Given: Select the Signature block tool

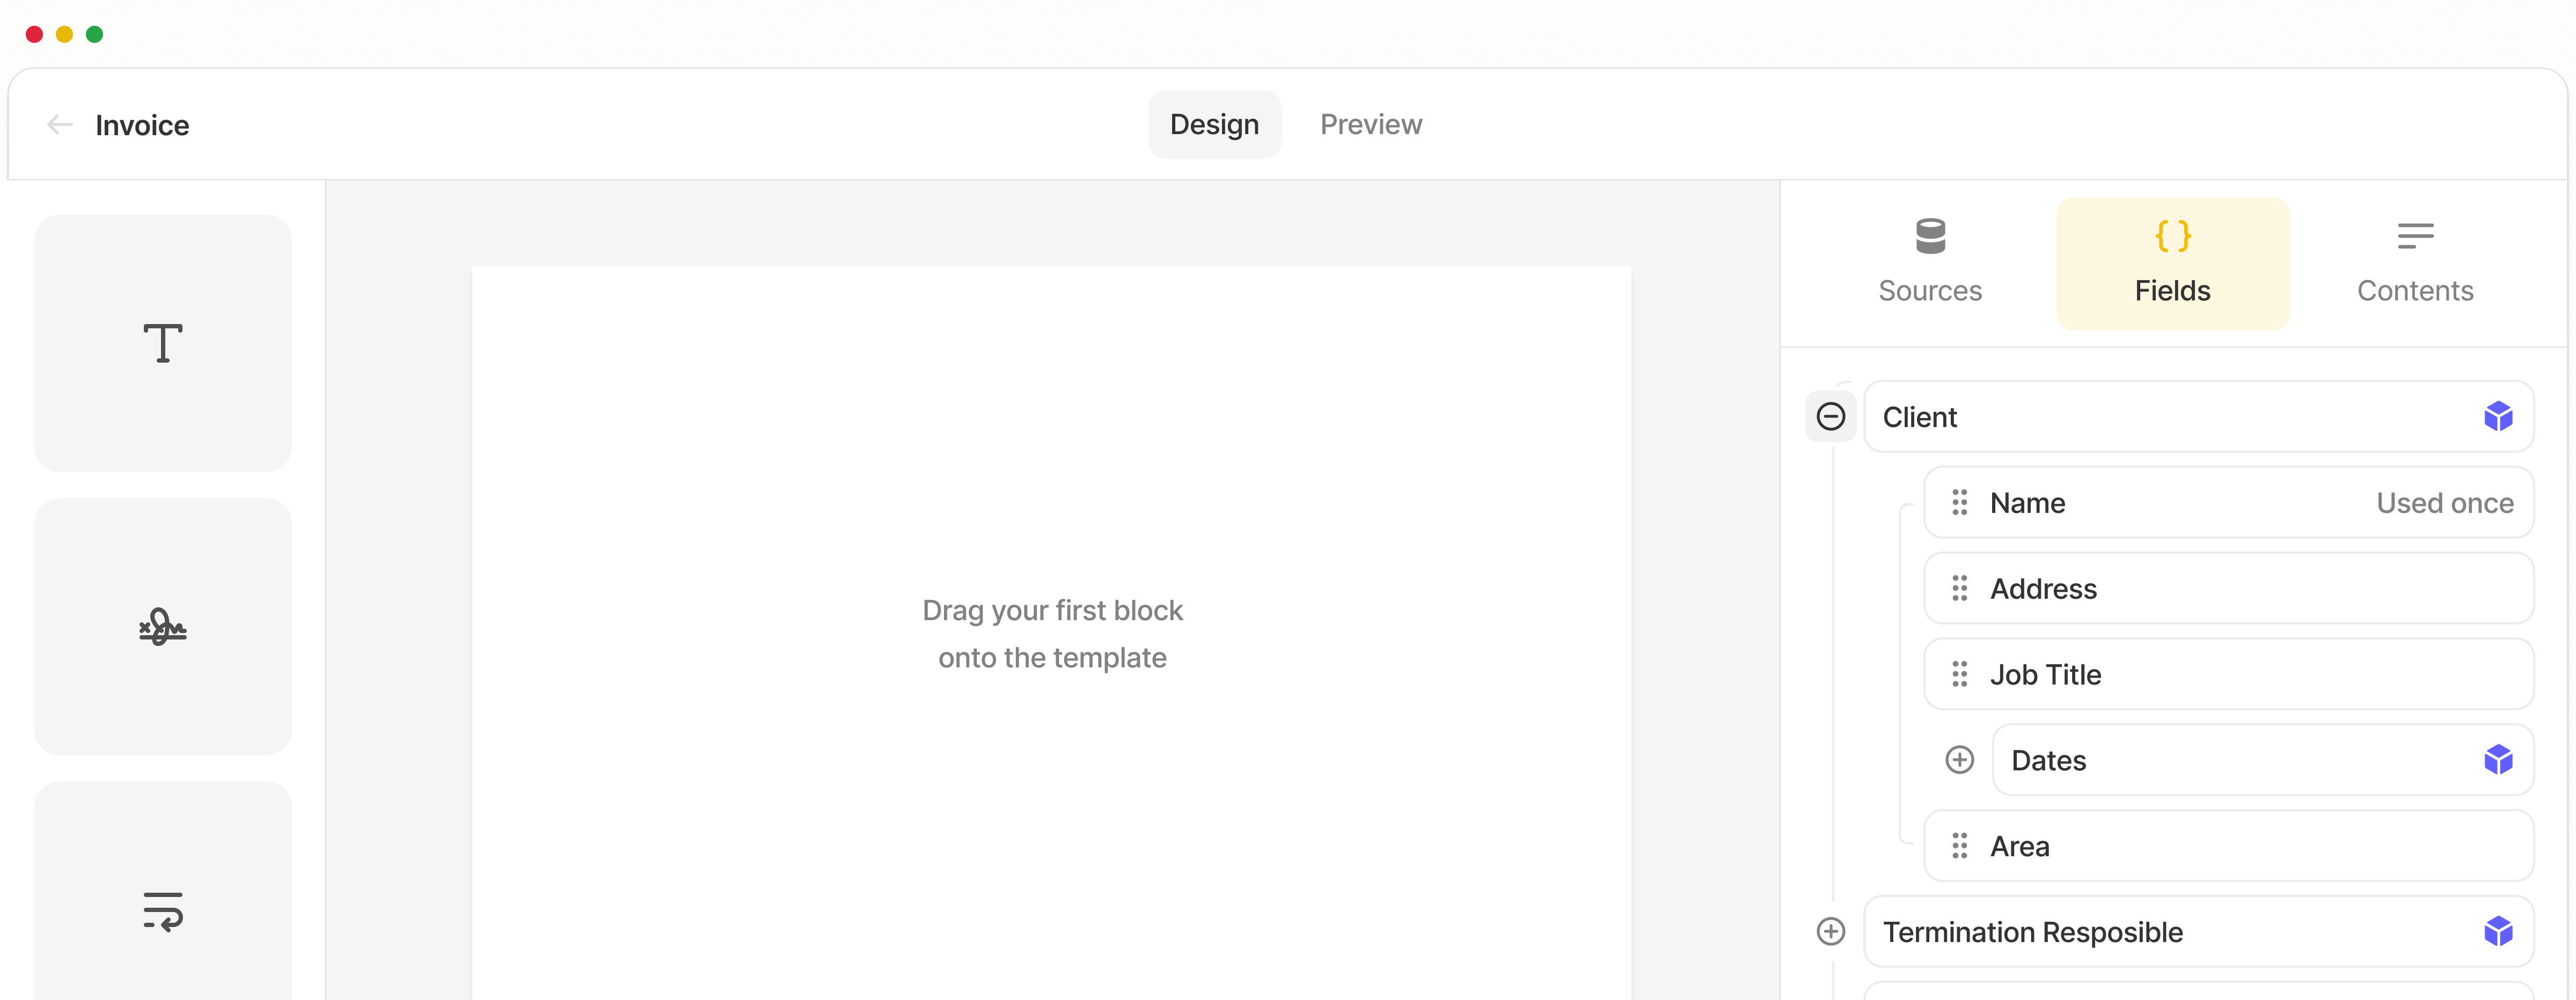Looking at the screenshot, I should coord(163,627).
